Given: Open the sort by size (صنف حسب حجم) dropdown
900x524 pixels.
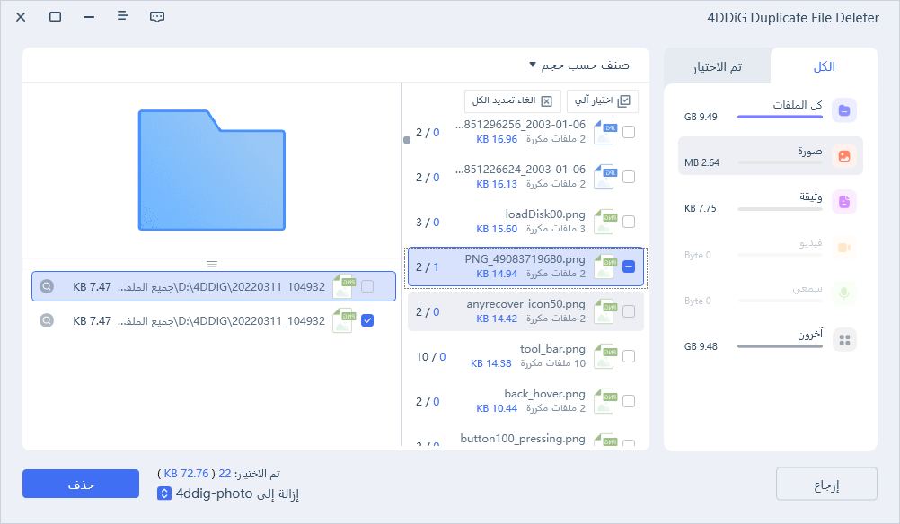Looking at the screenshot, I should 579,65.
